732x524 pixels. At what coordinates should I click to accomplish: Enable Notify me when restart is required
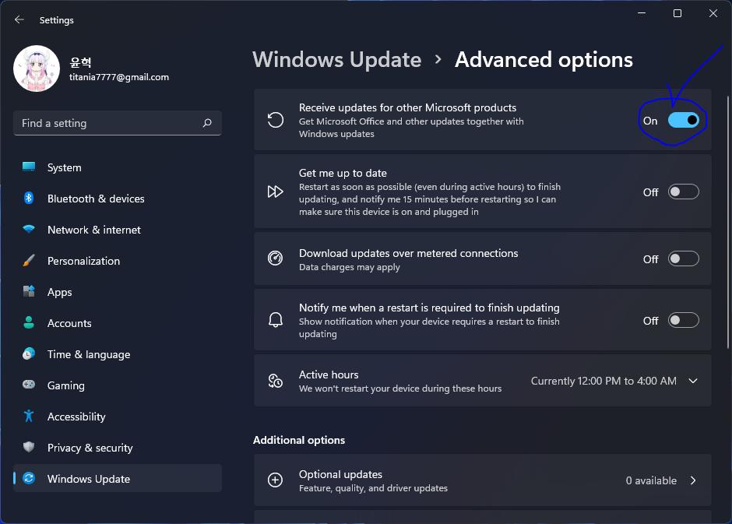[x=684, y=320]
